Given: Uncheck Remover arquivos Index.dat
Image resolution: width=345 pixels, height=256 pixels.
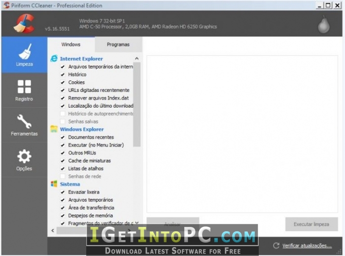Looking at the screenshot, I should 63,98.
